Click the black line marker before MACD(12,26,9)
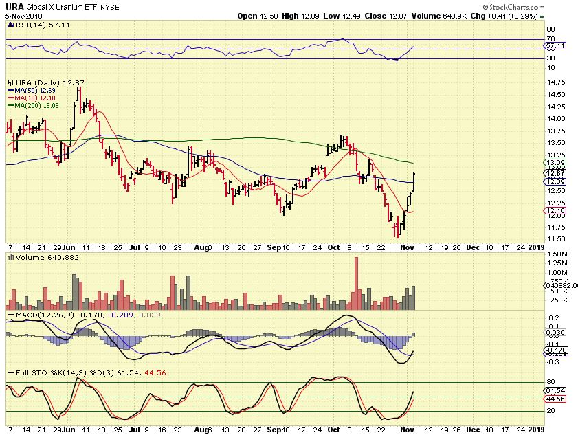The height and width of the screenshot is (435, 578). coord(11,315)
